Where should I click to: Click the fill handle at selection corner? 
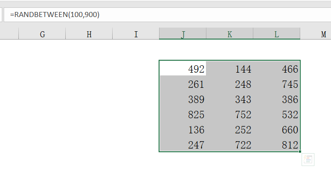point(300,151)
